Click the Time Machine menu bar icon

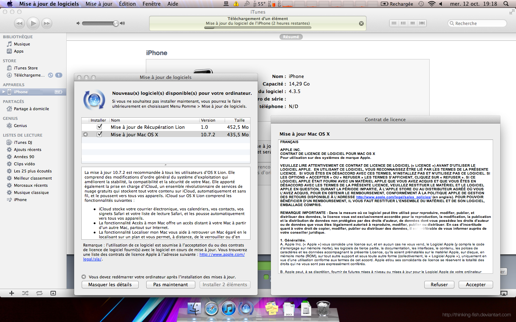tap(421, 4)
